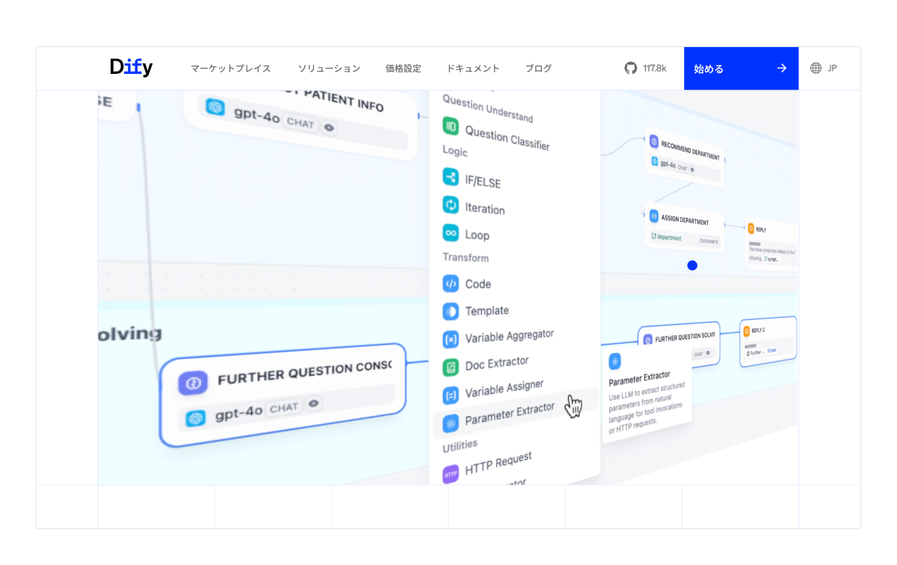The width and height of the screenshot is (897, 565).
Task: Click the green "department" variable
Action: point(666,238)
